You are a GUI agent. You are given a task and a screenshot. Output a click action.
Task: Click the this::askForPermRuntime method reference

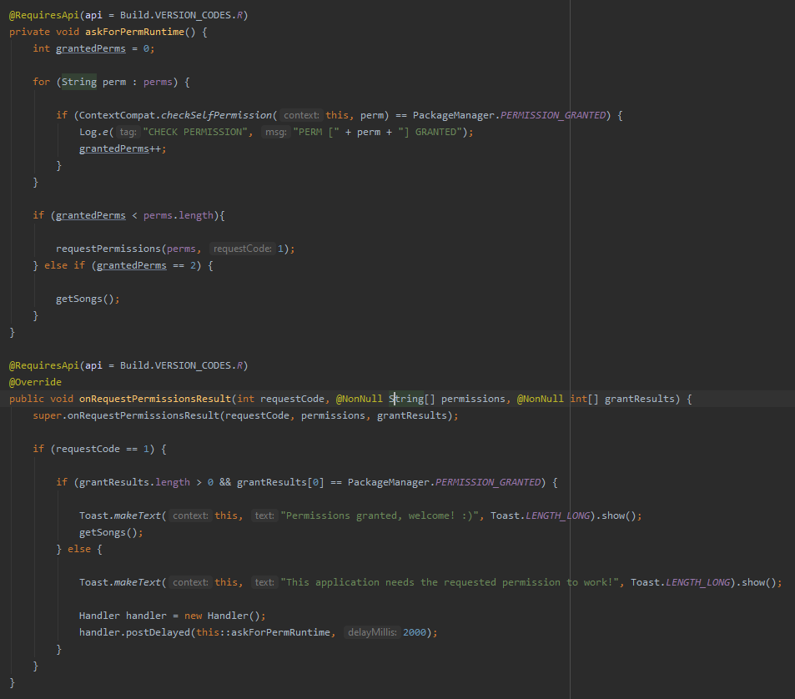tap(263, 632)
